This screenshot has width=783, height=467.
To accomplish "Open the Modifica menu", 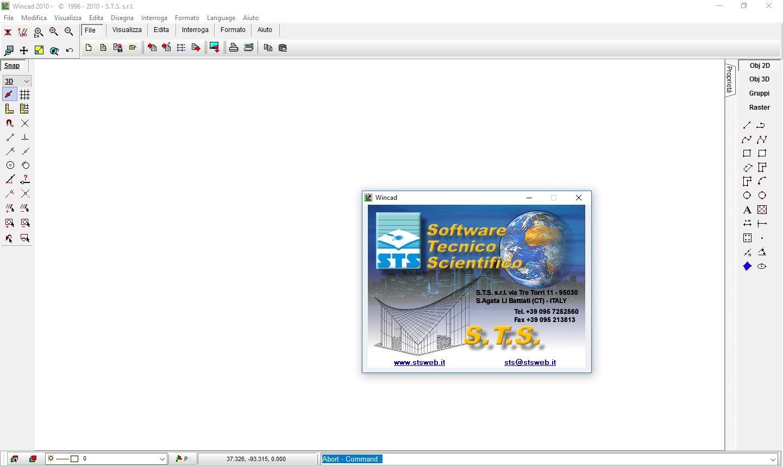I will (34, 18).
